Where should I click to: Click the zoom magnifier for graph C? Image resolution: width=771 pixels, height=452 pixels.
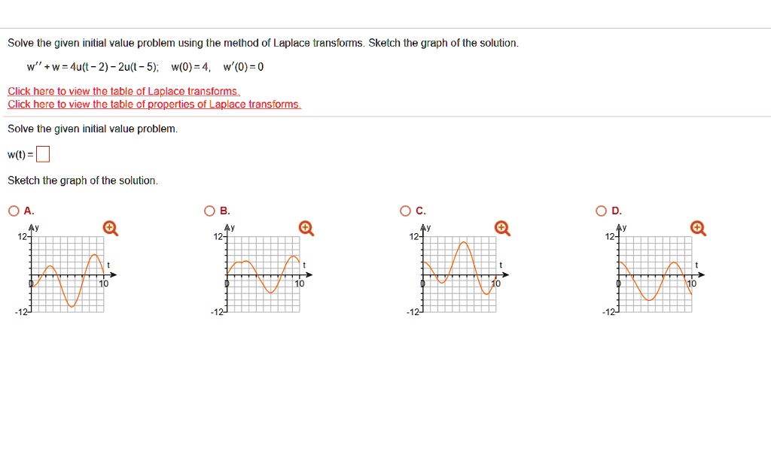click(502, 228)
